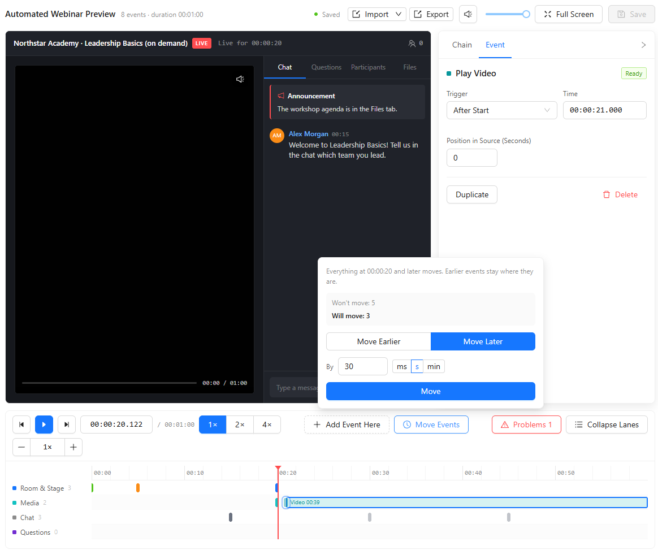Zoom out the timeline with minus button
This screenshot has width=658, height=550.
(x=21, y=447)
